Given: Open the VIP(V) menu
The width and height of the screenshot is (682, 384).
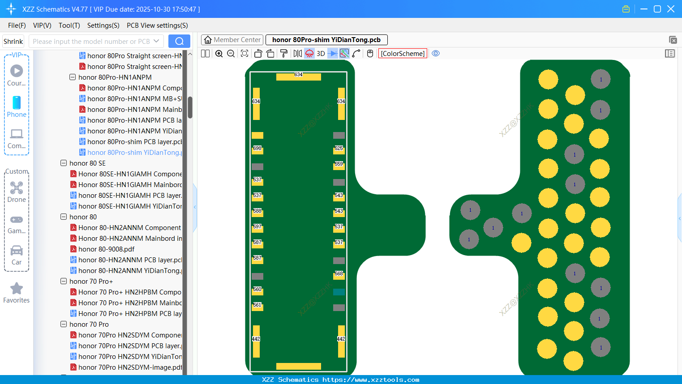Looking at the screenshot, I should coord(42,26).
